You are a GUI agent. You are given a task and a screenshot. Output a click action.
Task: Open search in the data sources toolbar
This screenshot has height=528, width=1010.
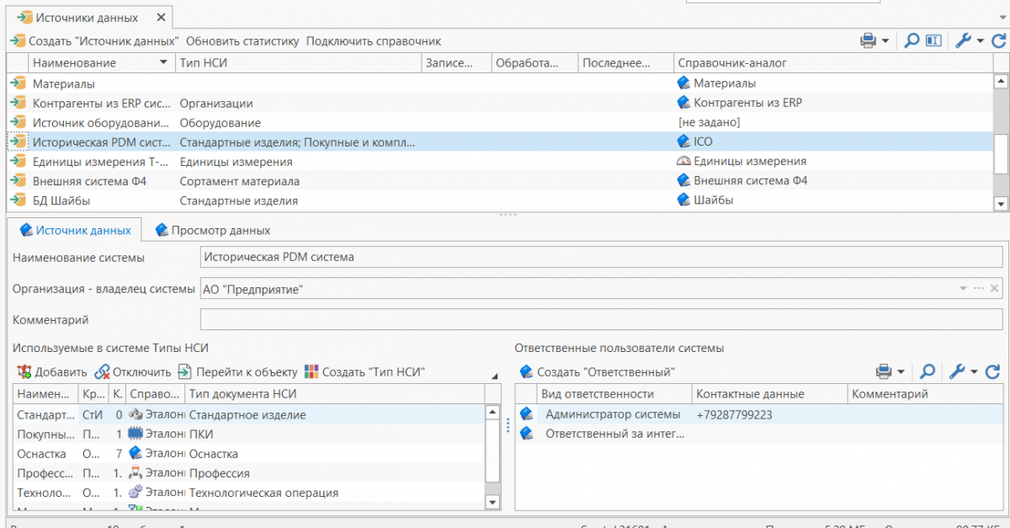tap(911, 40)
